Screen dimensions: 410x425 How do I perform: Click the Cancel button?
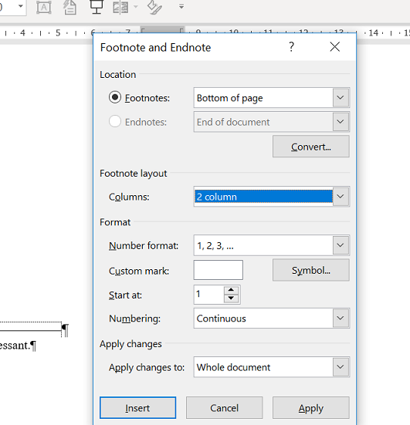tap(225, 408)
